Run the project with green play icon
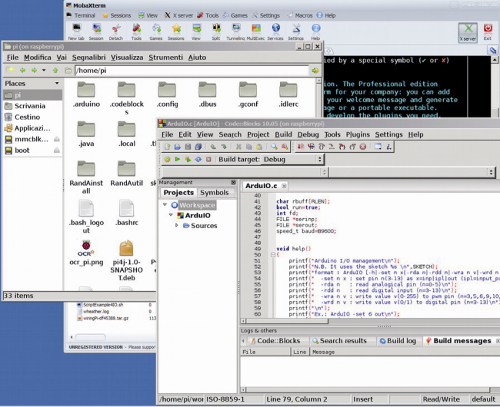500x407 pixels. pos(178,160)
